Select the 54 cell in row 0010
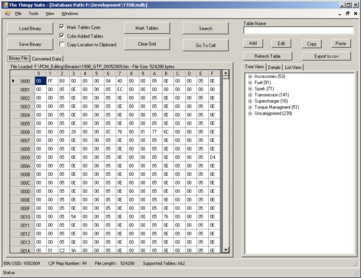This screenshot has width=361, height=278. [75, 216]
